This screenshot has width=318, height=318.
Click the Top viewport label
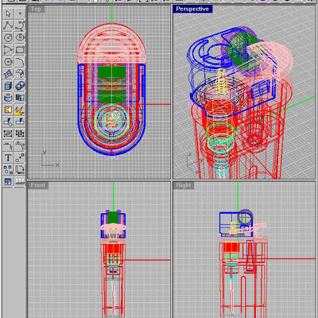tap(36, 9)
